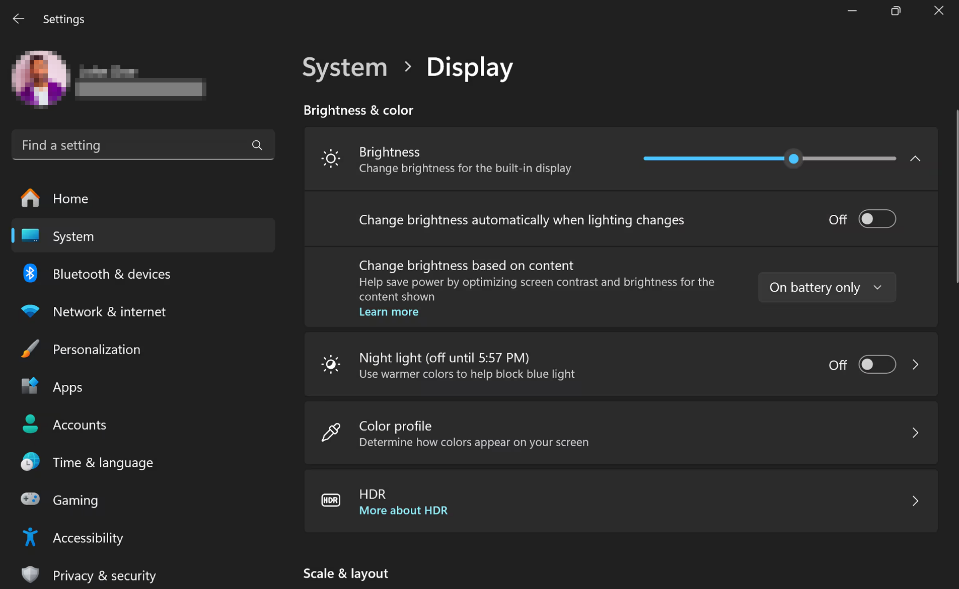Screen dimensions: 959x589
Task: Open the 'On battery only' dropdown
Action: 826,287
